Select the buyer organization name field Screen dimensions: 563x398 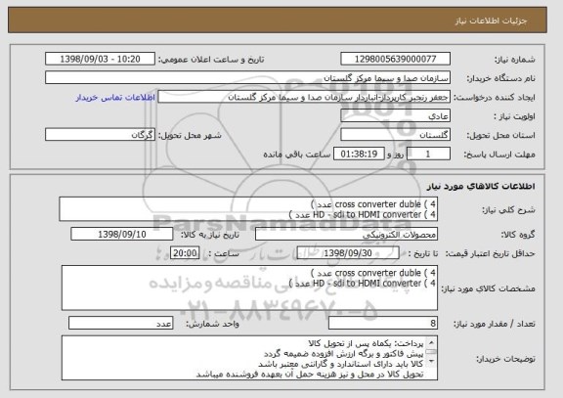click(247, 78)
